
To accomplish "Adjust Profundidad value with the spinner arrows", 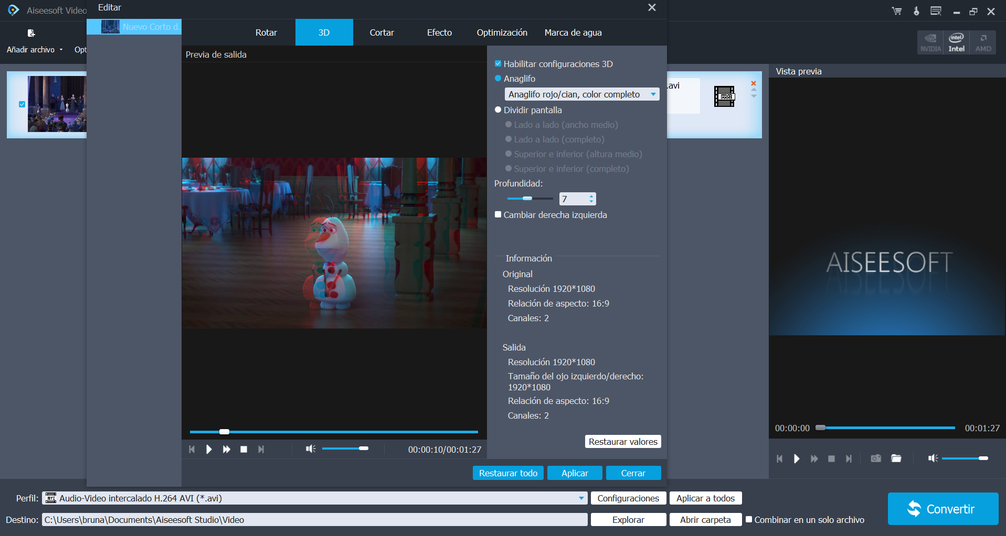I will (x=591, y=199).
